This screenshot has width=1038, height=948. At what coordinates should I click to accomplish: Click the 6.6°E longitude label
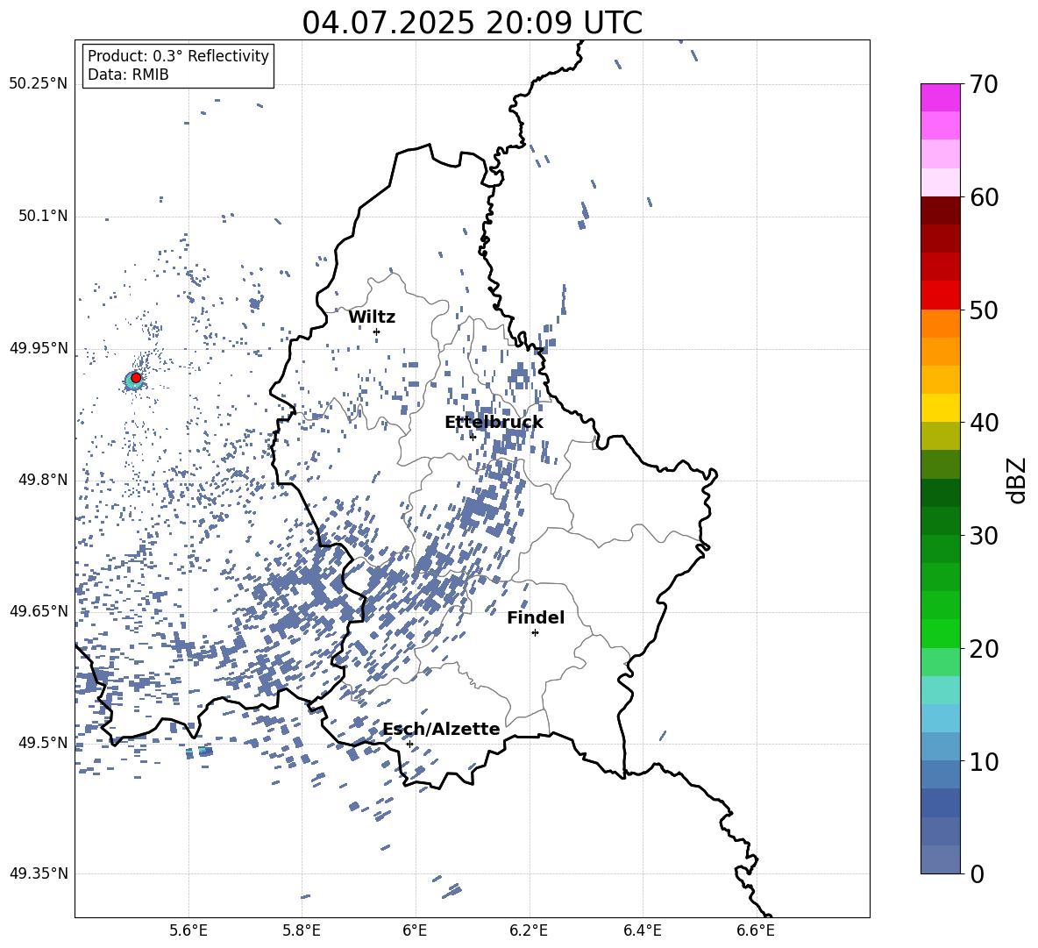click(x=756, y=930)
